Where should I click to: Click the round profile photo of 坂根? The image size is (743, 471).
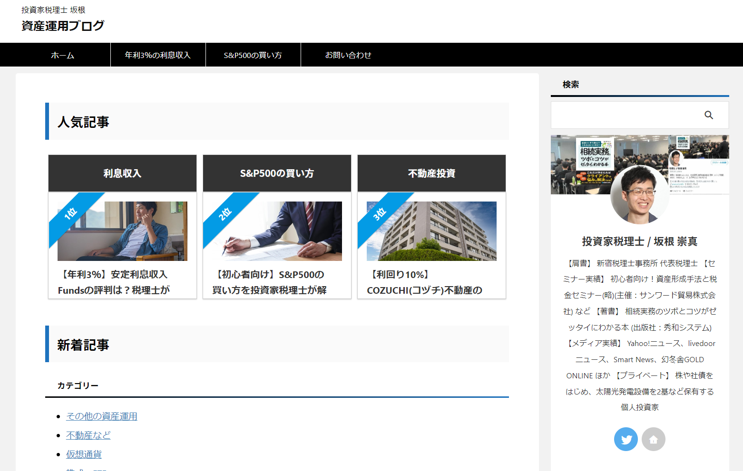tap(640, 195)
